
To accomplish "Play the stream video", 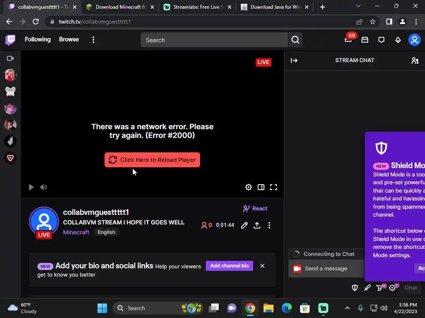I will pyautogui.click(x=31, y=187).
